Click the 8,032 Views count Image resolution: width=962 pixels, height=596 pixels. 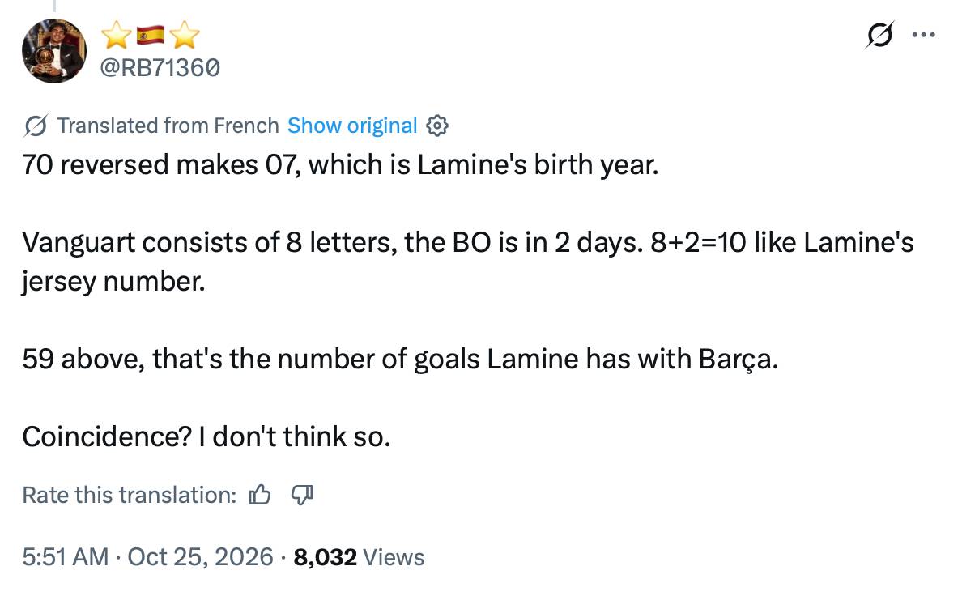[359, 557]
